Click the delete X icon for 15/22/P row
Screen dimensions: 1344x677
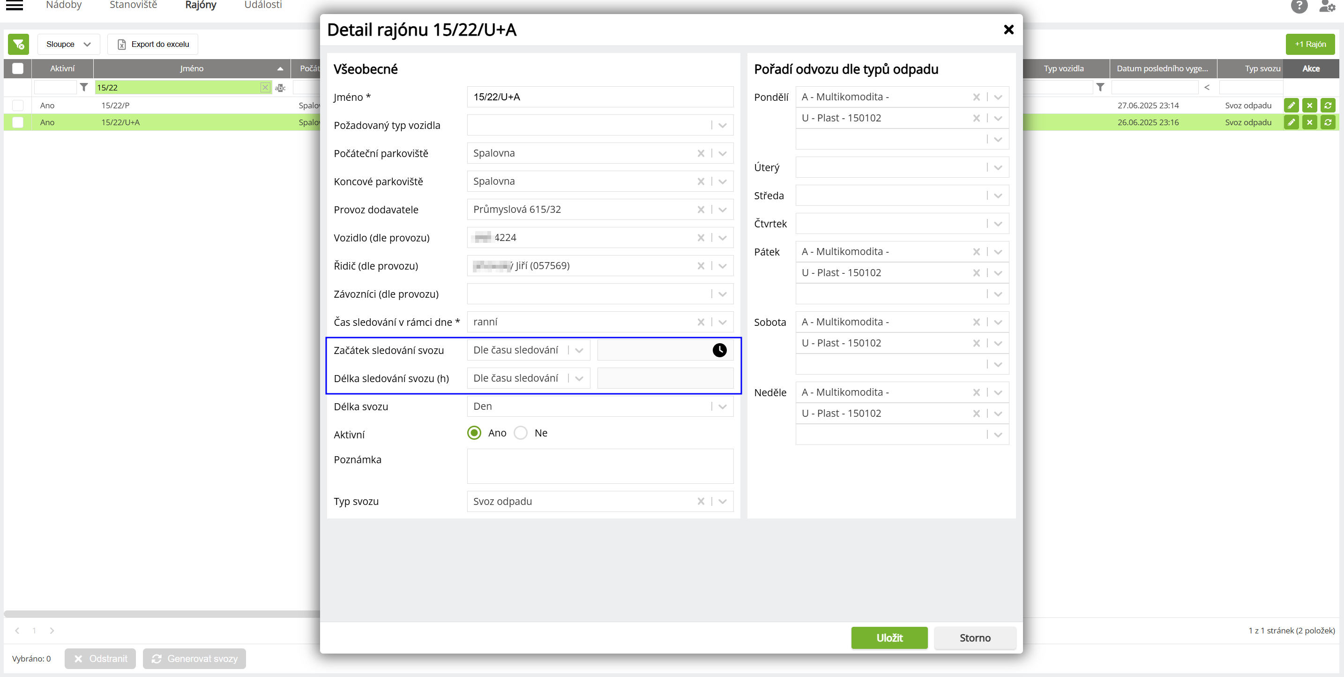pos(1309,105)
